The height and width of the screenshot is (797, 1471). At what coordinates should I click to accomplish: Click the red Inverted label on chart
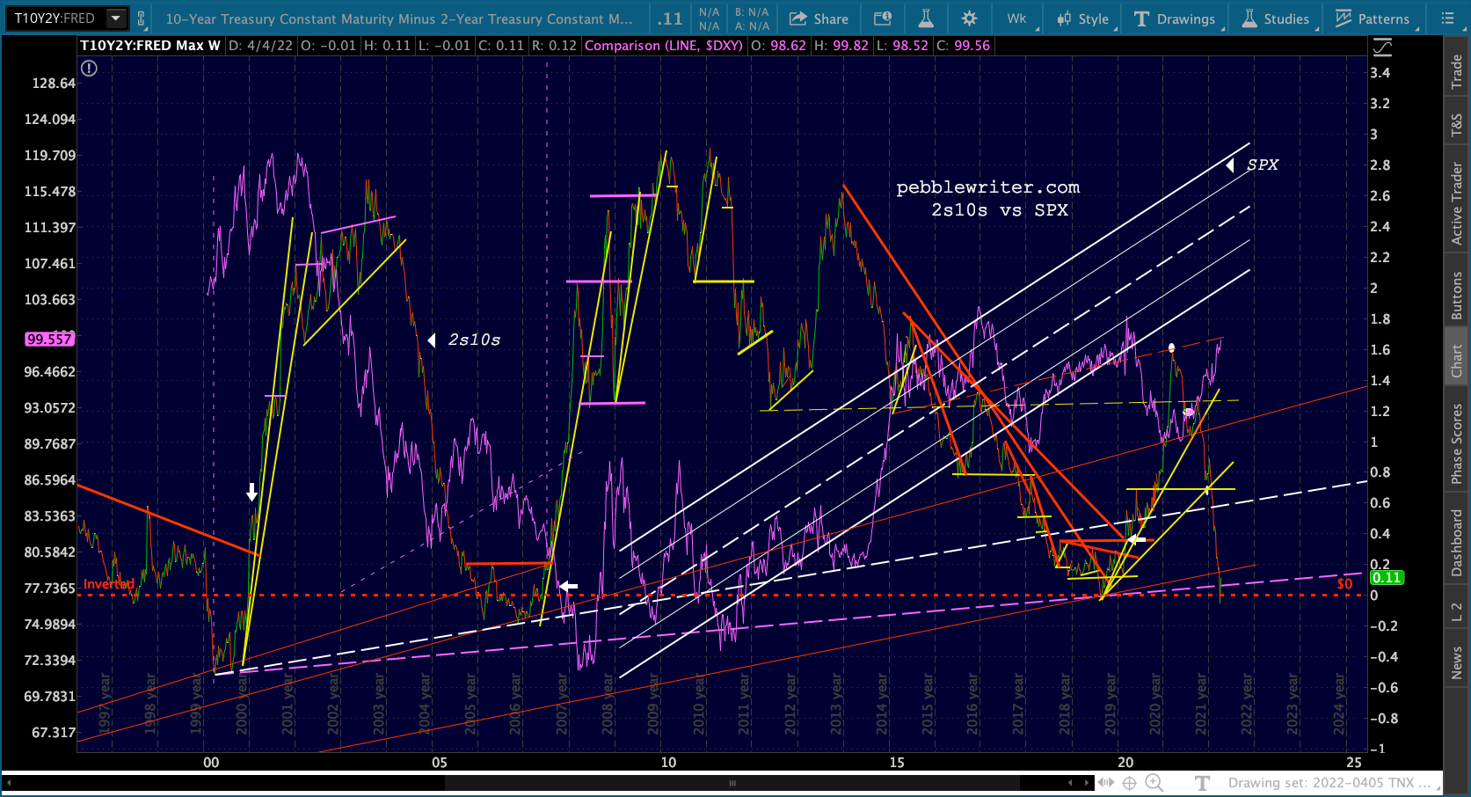(109, 584)
